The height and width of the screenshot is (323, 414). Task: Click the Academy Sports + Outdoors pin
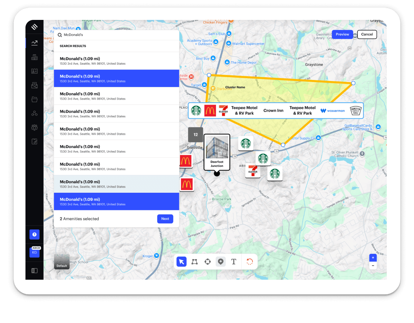216,42
